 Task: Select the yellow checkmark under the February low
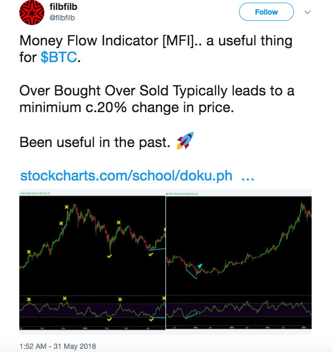point(109,256)
